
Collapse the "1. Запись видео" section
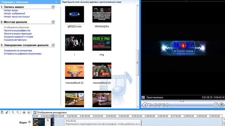(53, 7)
